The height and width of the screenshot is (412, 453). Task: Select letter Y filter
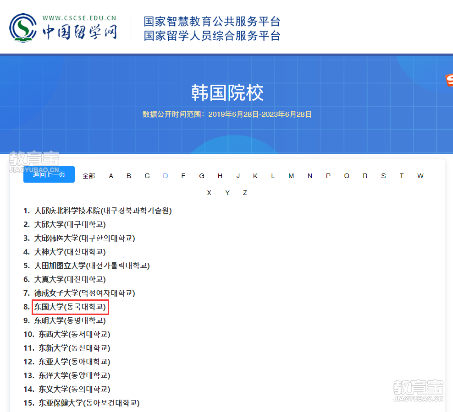[x=227, y=193]
